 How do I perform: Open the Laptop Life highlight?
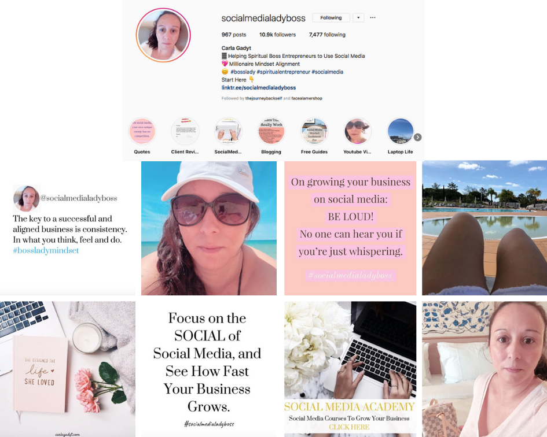point(401,131)
